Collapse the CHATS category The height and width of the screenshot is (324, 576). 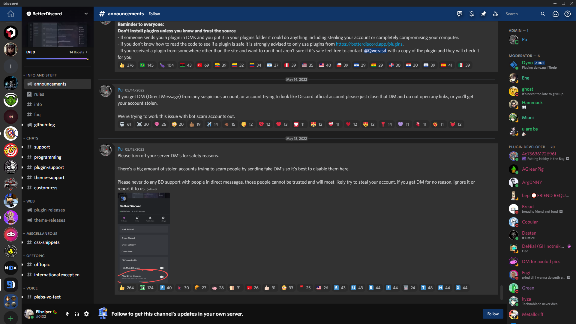pos(32,138)
